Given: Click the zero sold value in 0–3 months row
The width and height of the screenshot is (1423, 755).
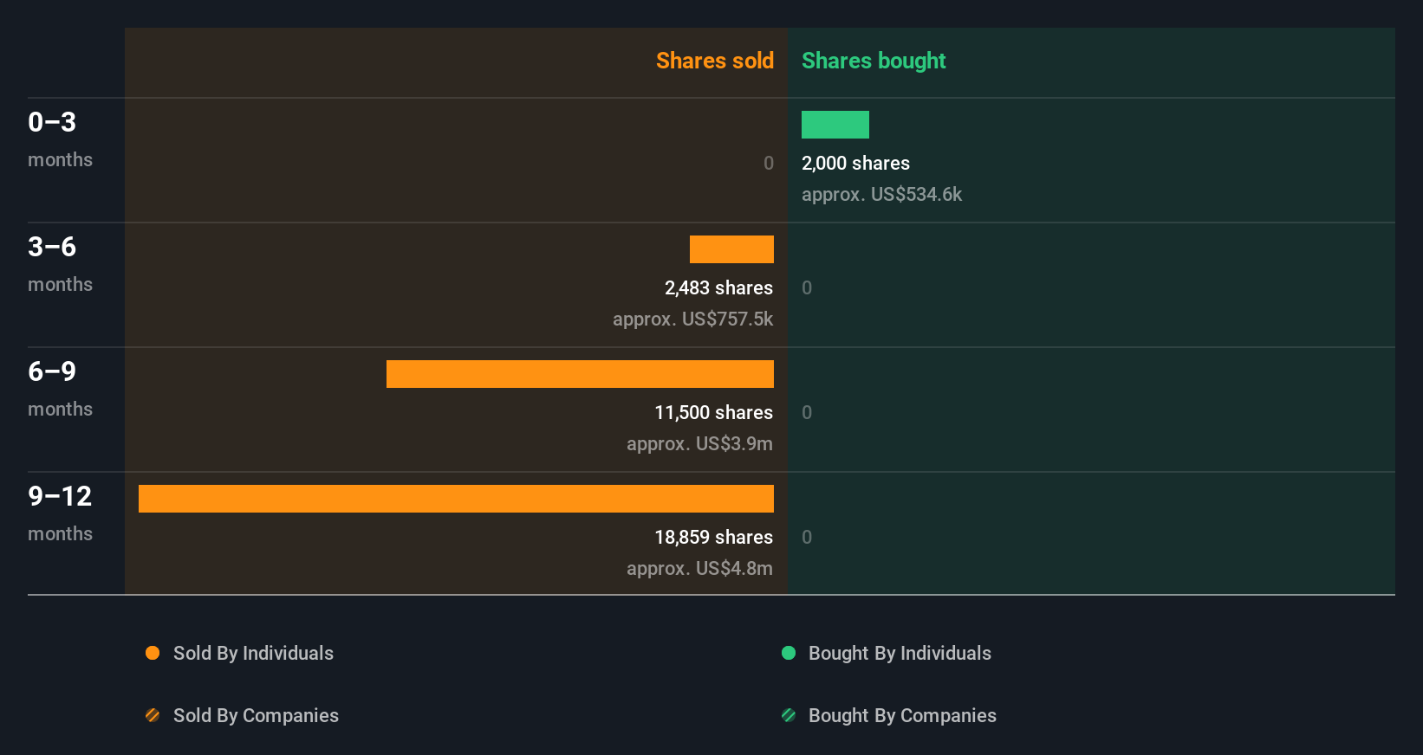Looking at the screenshot, I should [769, 163].
